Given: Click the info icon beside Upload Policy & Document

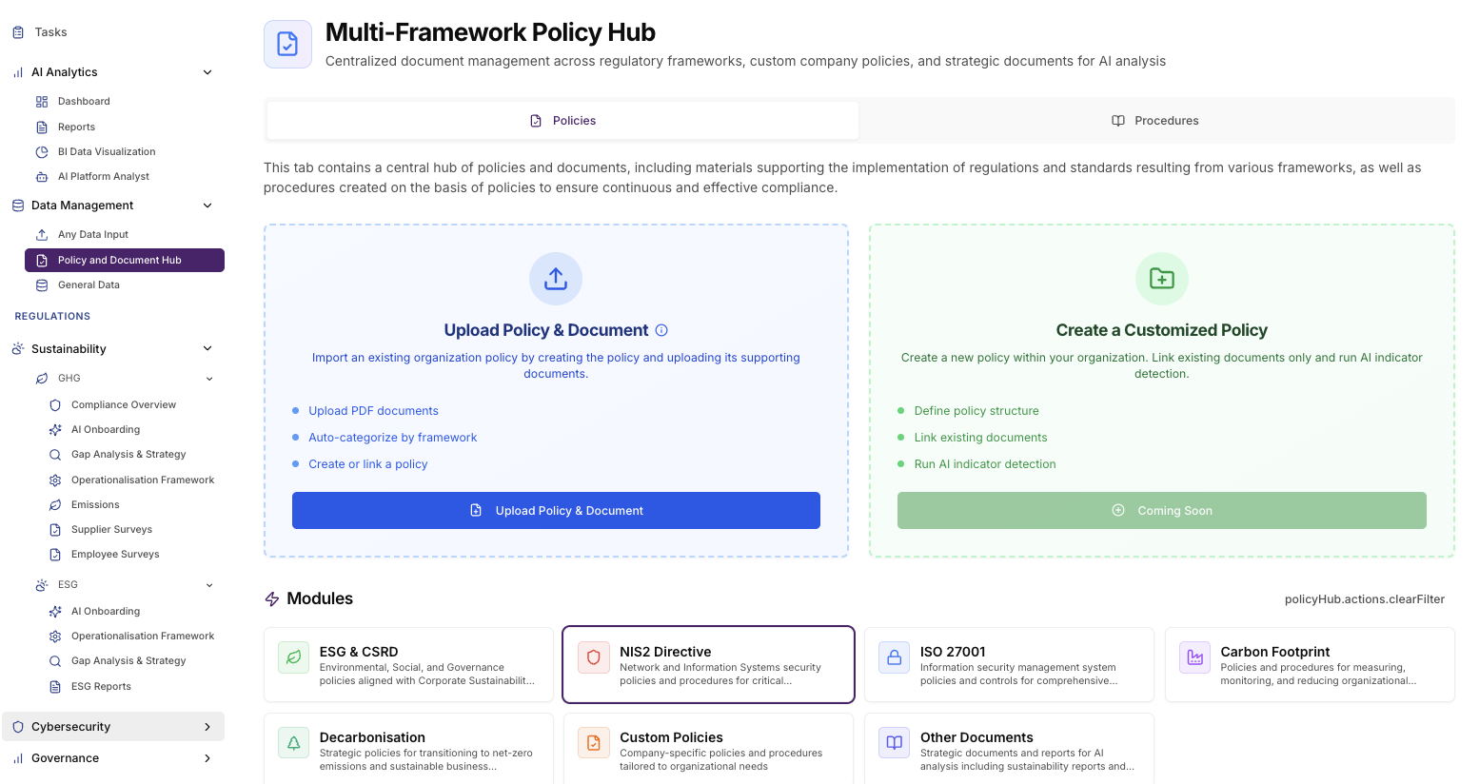Looking at the screenshot, I should [661, 330].
